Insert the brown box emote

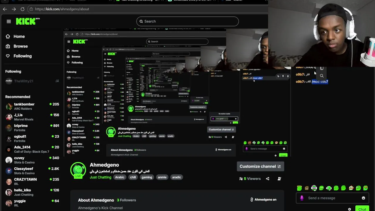(307, 188)
